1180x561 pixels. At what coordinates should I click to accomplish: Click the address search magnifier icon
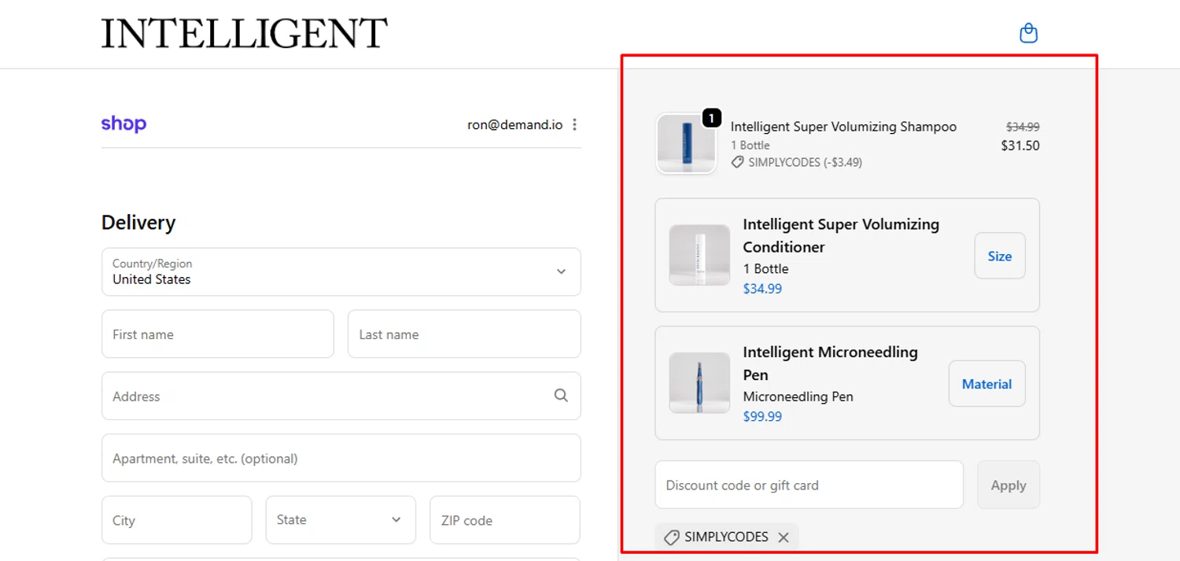561,395
